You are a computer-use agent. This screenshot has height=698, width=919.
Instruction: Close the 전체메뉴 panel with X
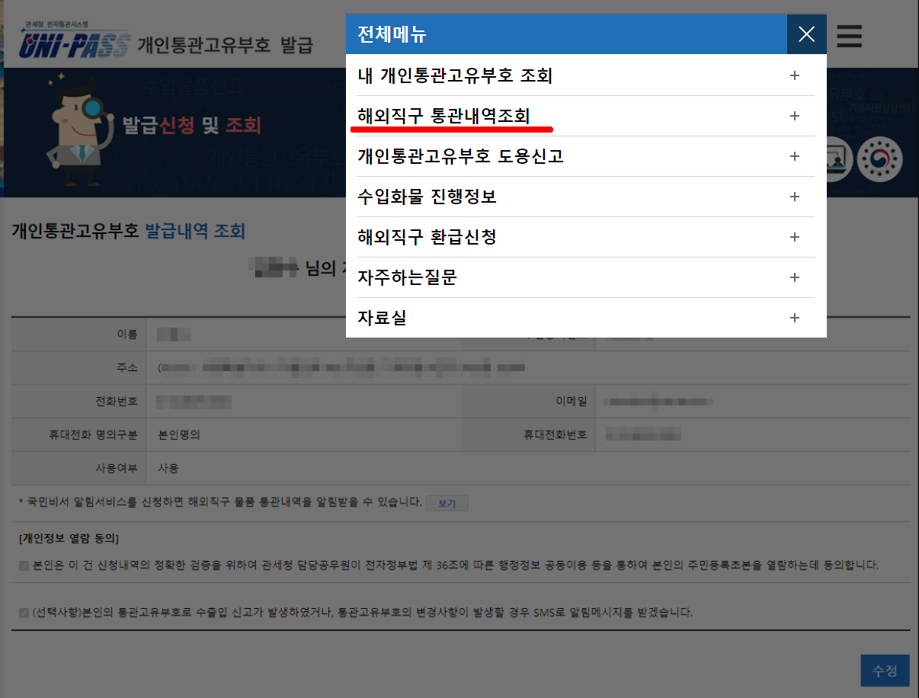tap(806, 34)
